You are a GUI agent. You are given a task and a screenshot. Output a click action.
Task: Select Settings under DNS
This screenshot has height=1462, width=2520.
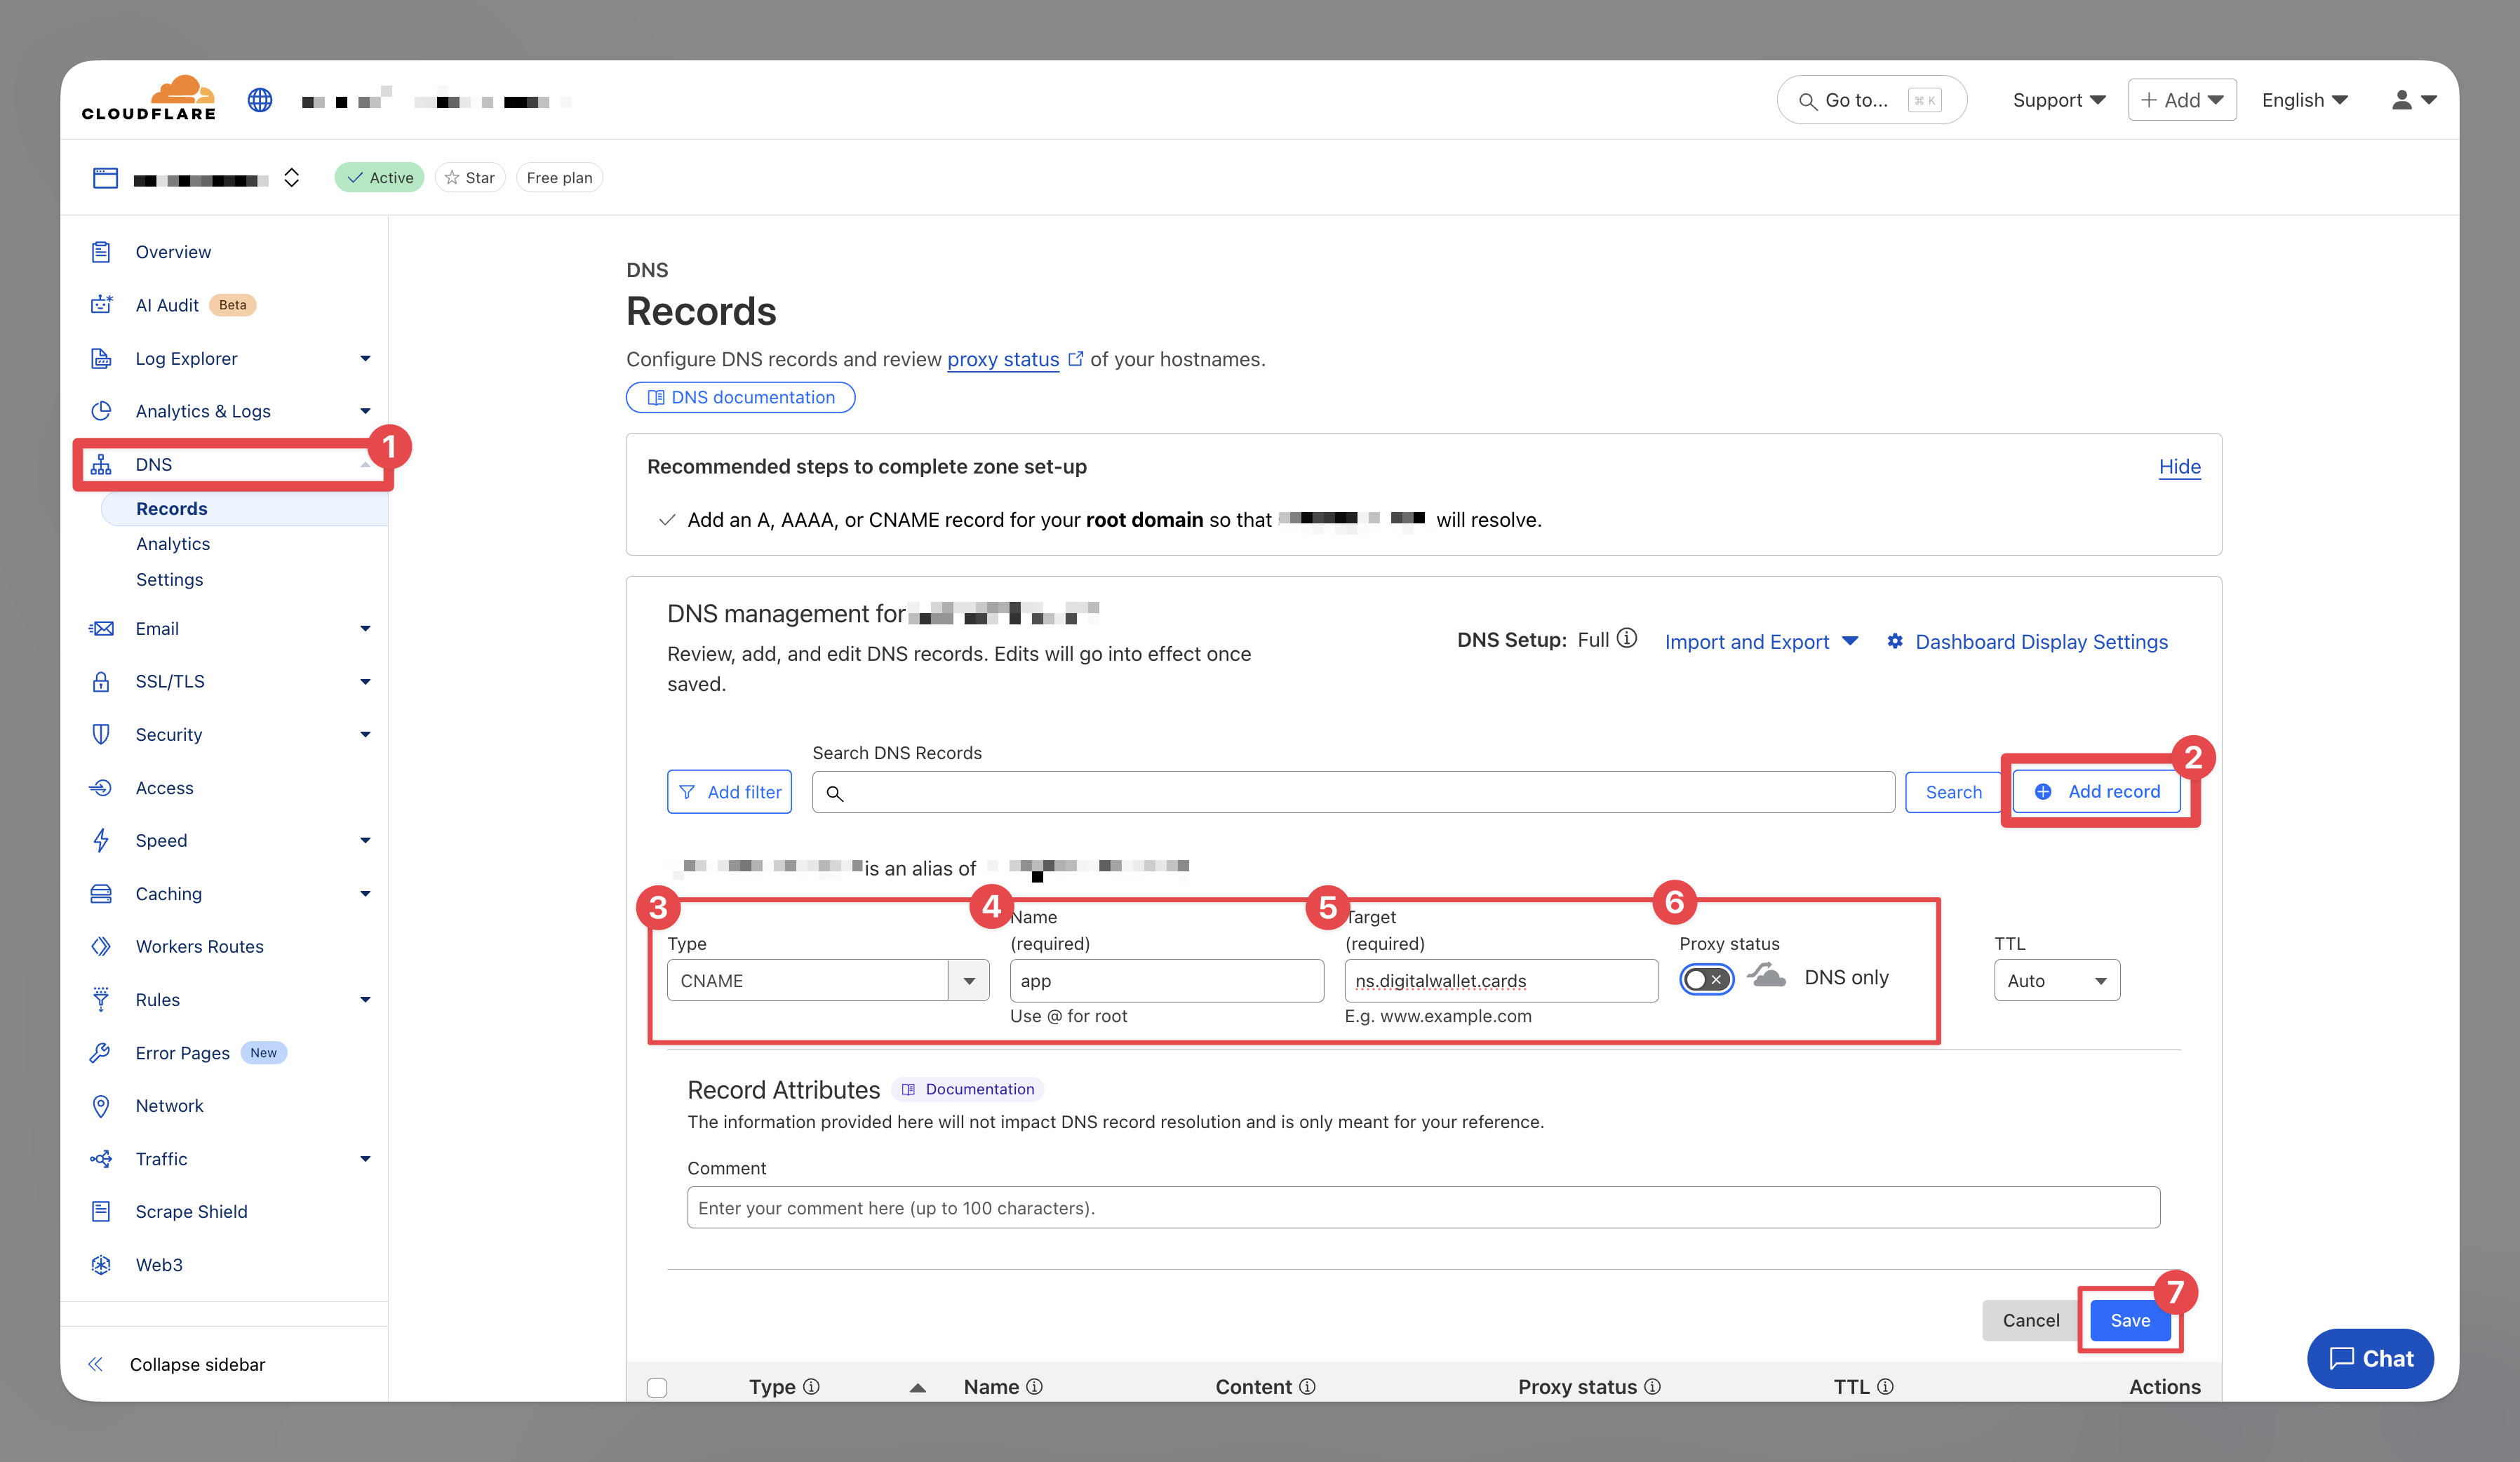click(169, 580)
